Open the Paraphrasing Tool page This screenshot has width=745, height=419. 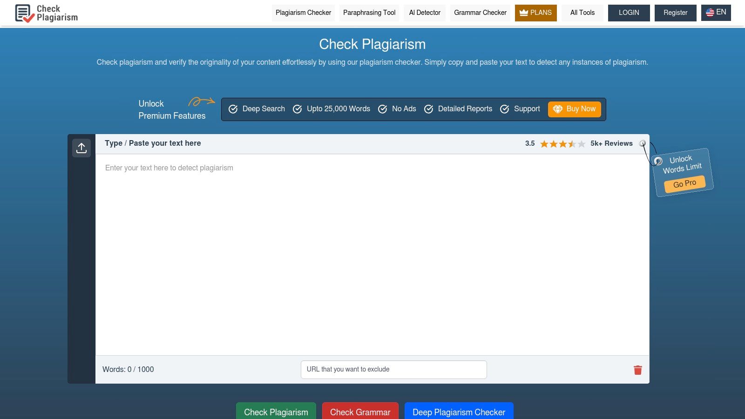[x=369, y=13]
